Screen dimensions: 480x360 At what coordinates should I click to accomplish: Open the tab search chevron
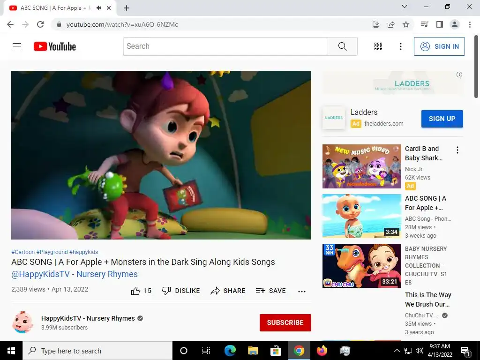click(405, 7)
